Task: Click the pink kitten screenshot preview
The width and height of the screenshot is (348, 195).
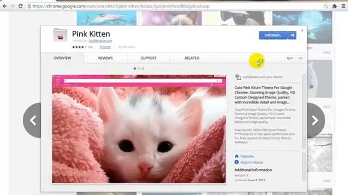Action: tap(139, 129)
